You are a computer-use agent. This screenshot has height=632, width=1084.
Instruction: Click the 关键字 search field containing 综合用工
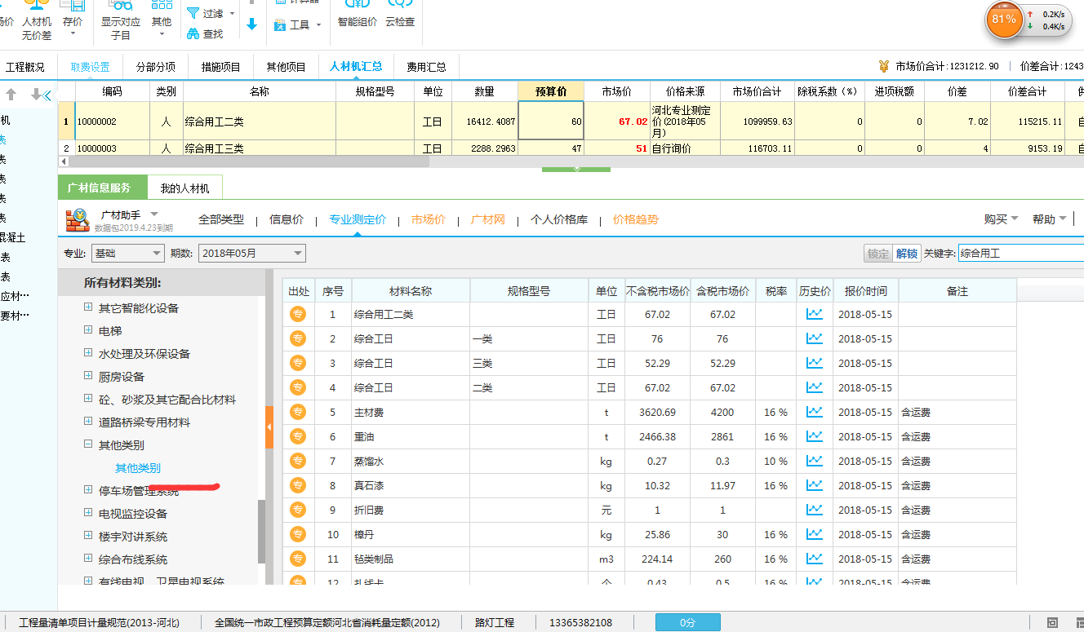coord(1021,254)
